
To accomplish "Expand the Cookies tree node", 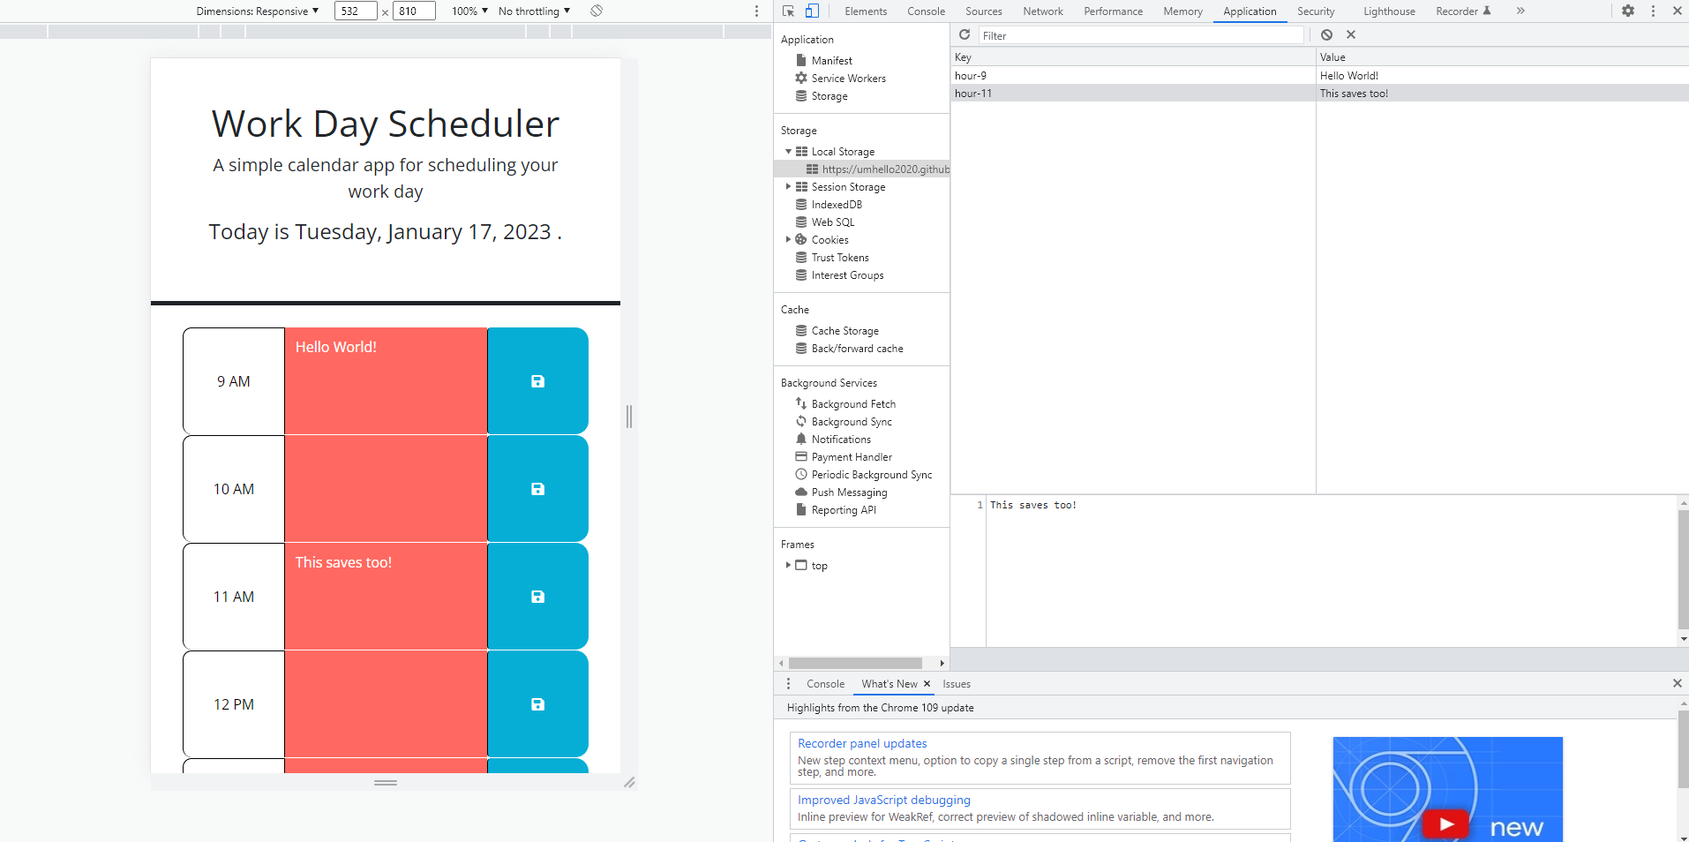I will (788, 240).
